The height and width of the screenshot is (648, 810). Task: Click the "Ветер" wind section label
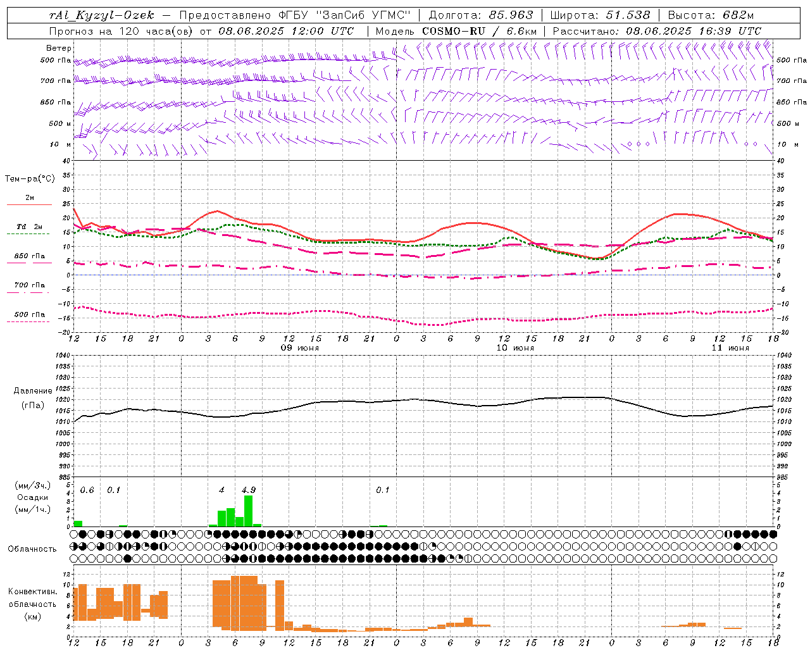coord(59,48)
